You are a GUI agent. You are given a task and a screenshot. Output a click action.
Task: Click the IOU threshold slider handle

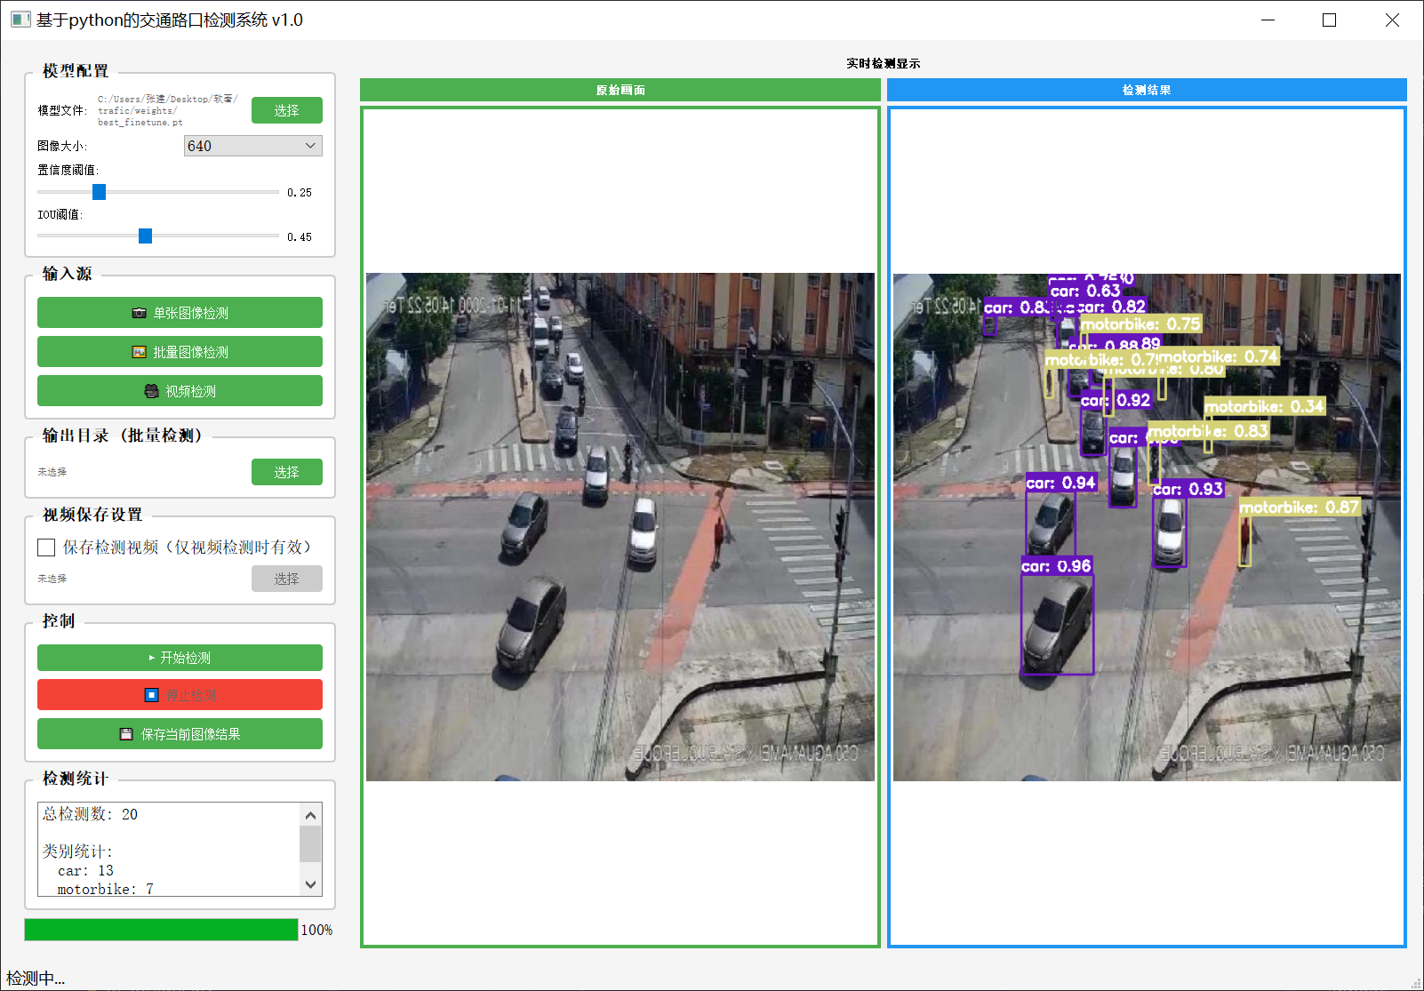click(145, 236)
